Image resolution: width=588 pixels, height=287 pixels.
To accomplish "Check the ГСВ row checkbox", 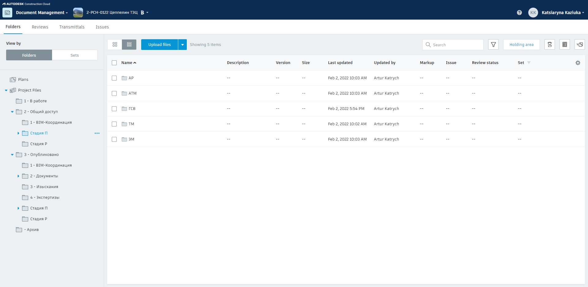I will pyautogui.click(x=114, y=109).
